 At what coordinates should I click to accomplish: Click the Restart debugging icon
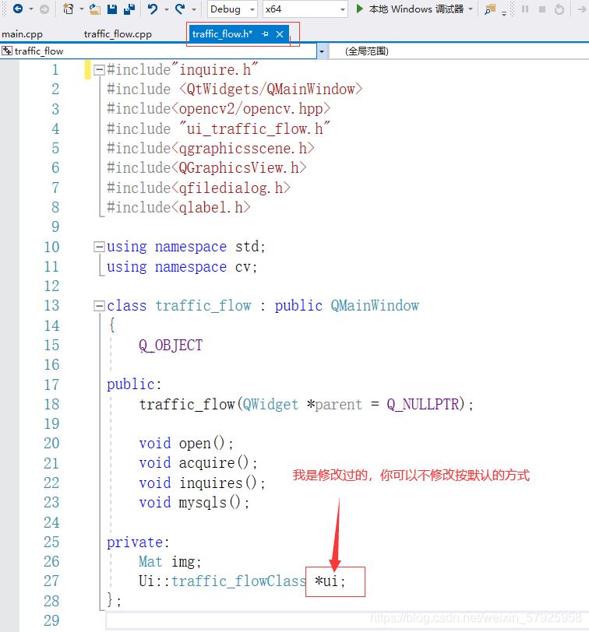559,9
